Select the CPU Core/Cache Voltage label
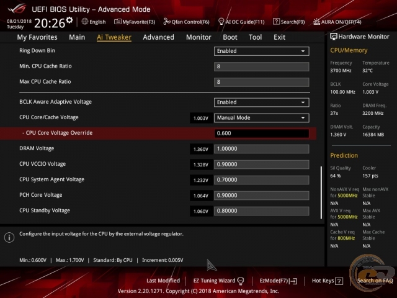 click(x=49, y=117)
